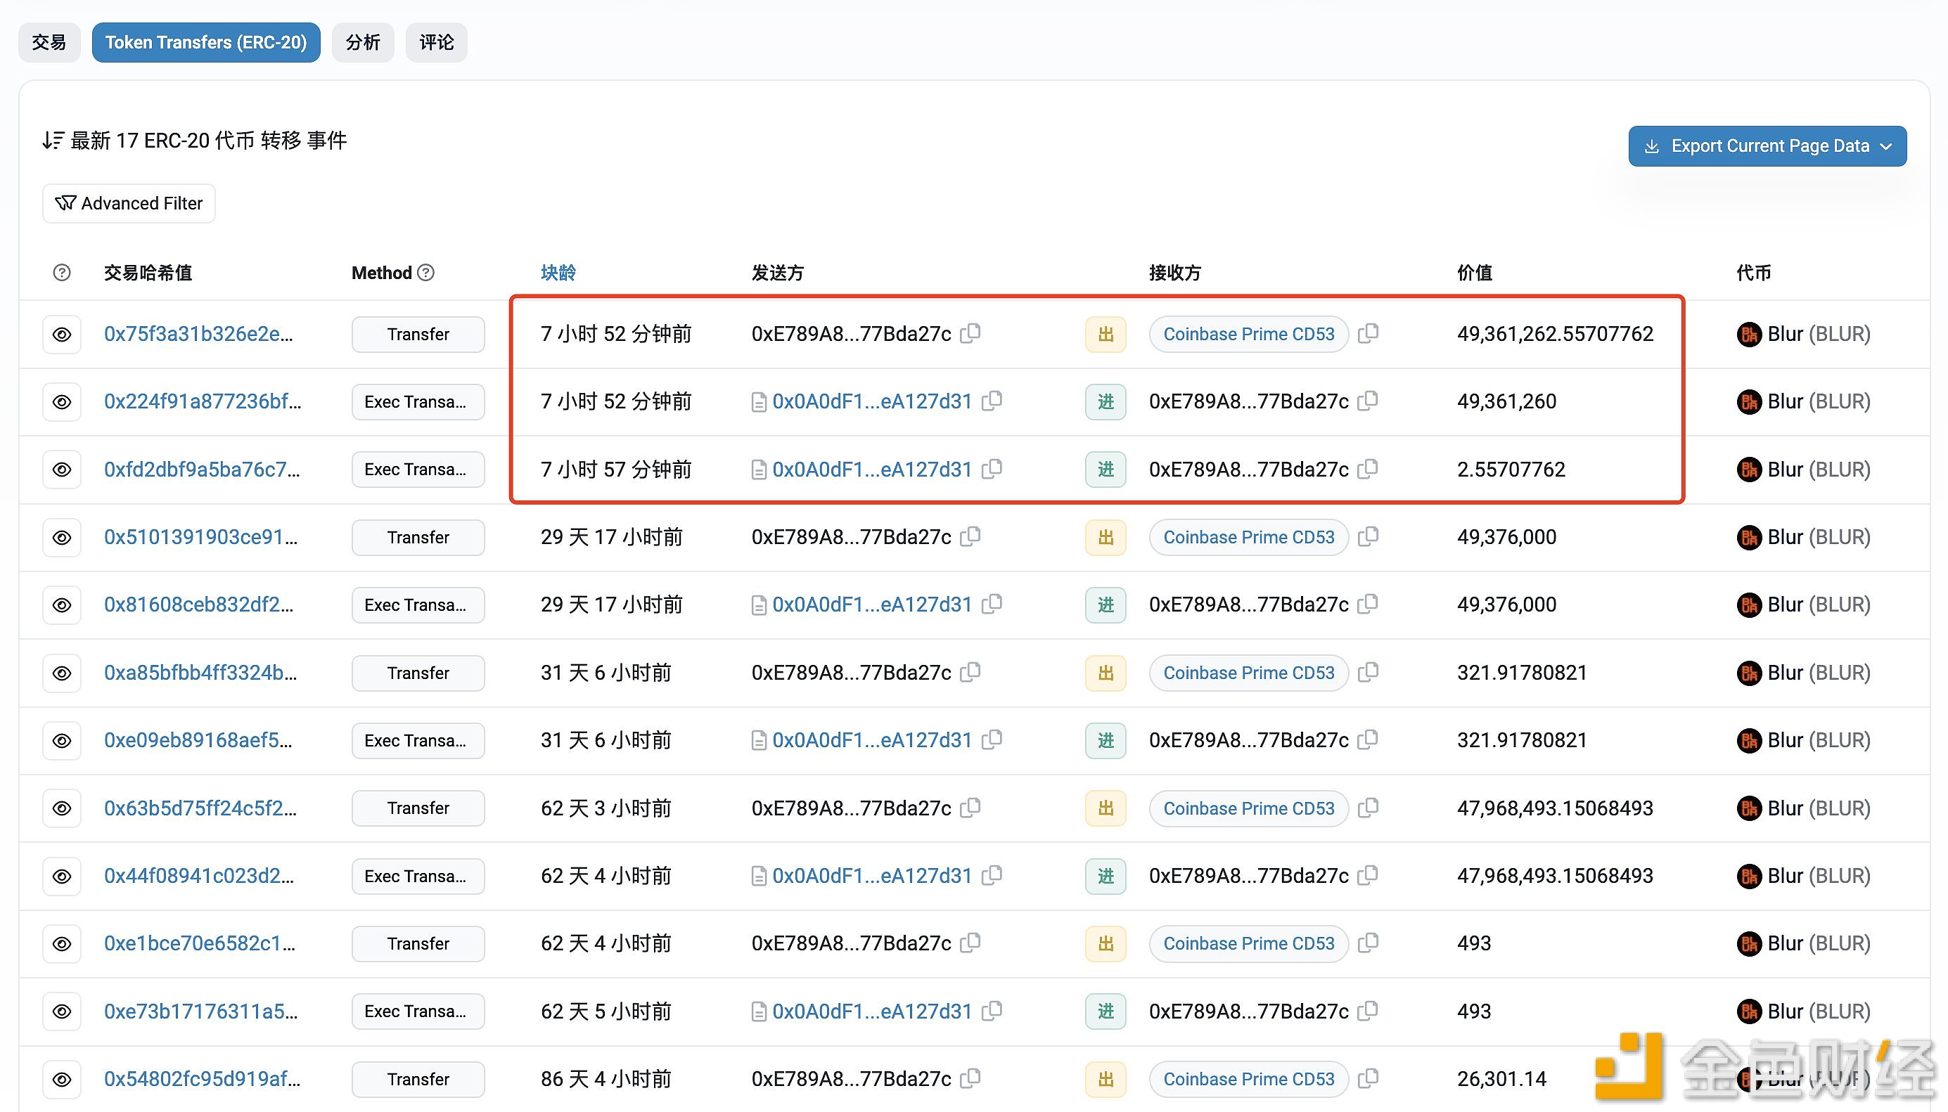The width and height of the screenshot is (1948, 1112).
Task: Click contract icon beside 0x0A0dF1 in 49,361,260 row
Action: pos(759,403)
